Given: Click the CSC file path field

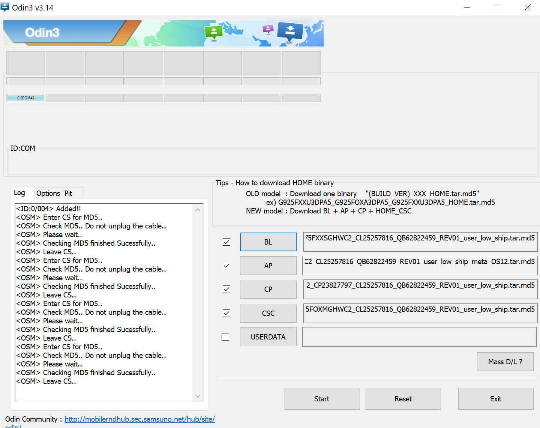Looking at the screenshot, I should coord(420,313).
